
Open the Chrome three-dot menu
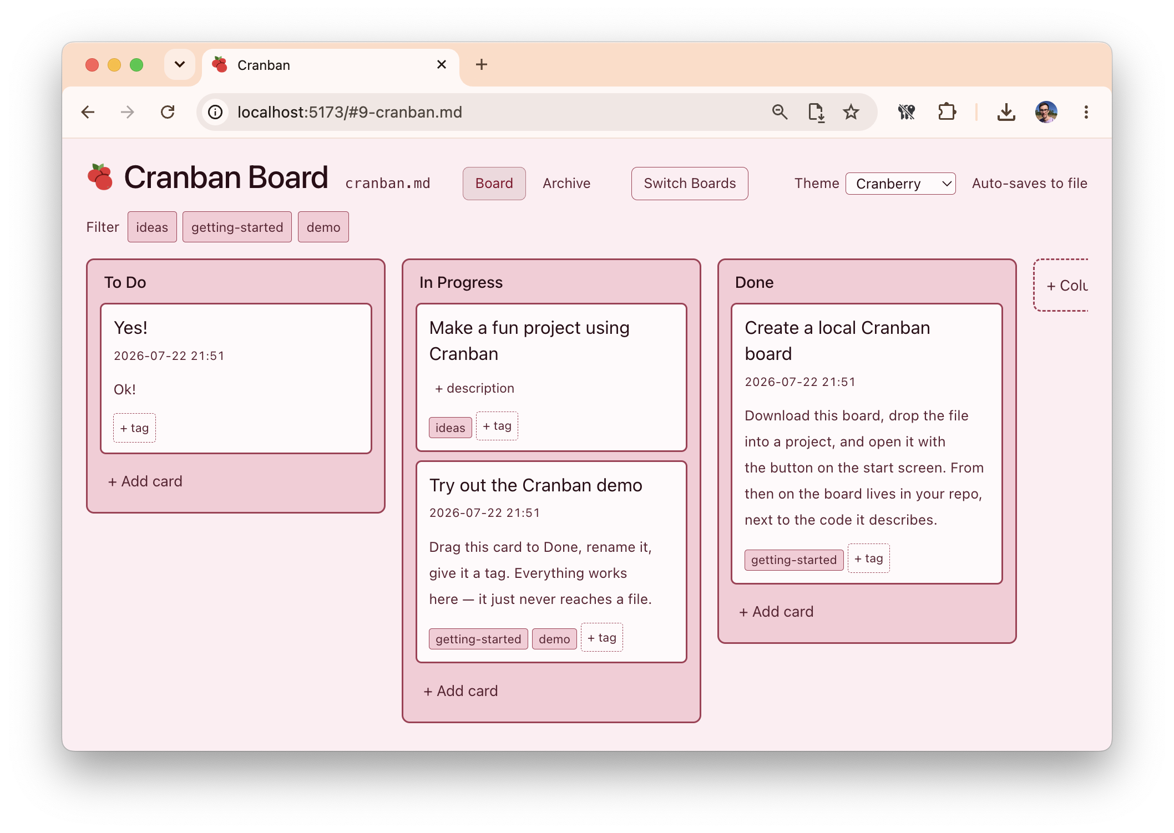point(1086,112)
